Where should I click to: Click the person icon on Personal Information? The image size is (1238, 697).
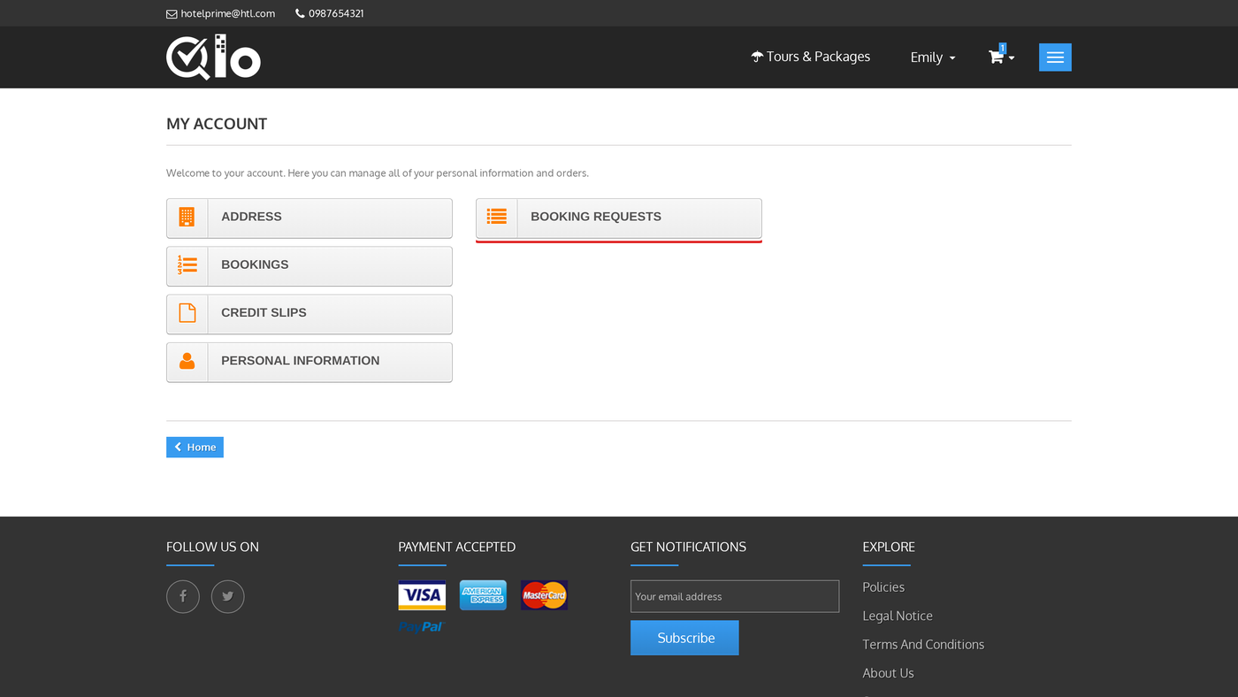tap(187, 361)
